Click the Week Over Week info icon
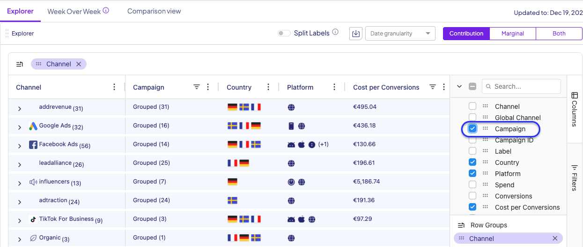Viewport: 583px width, 247px height. coord(106,11)
